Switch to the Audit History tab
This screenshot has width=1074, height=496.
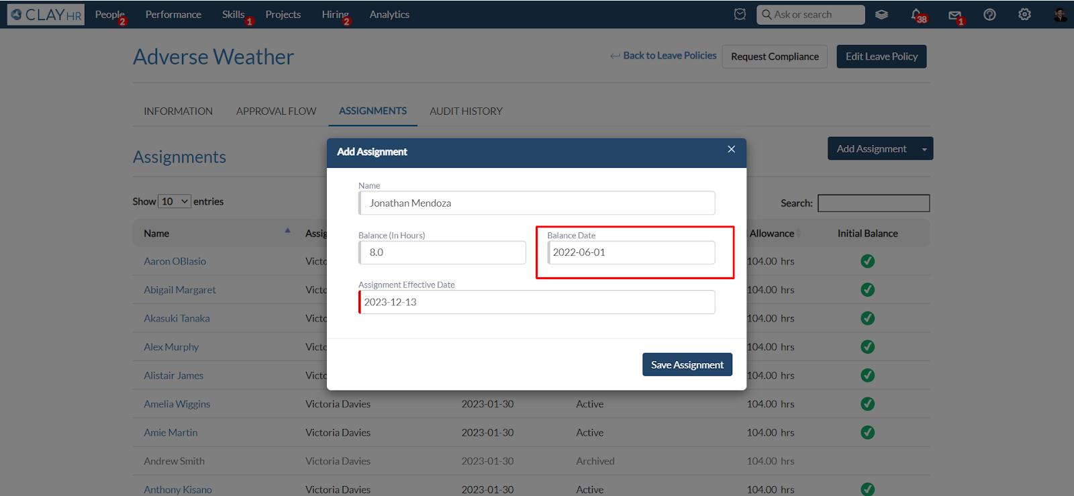pyautogui.click(x=466, y=111)
